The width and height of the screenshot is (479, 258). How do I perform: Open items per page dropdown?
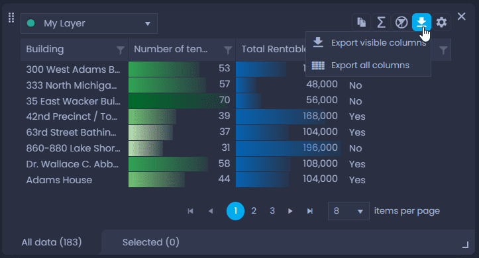[x=348, y=211]
